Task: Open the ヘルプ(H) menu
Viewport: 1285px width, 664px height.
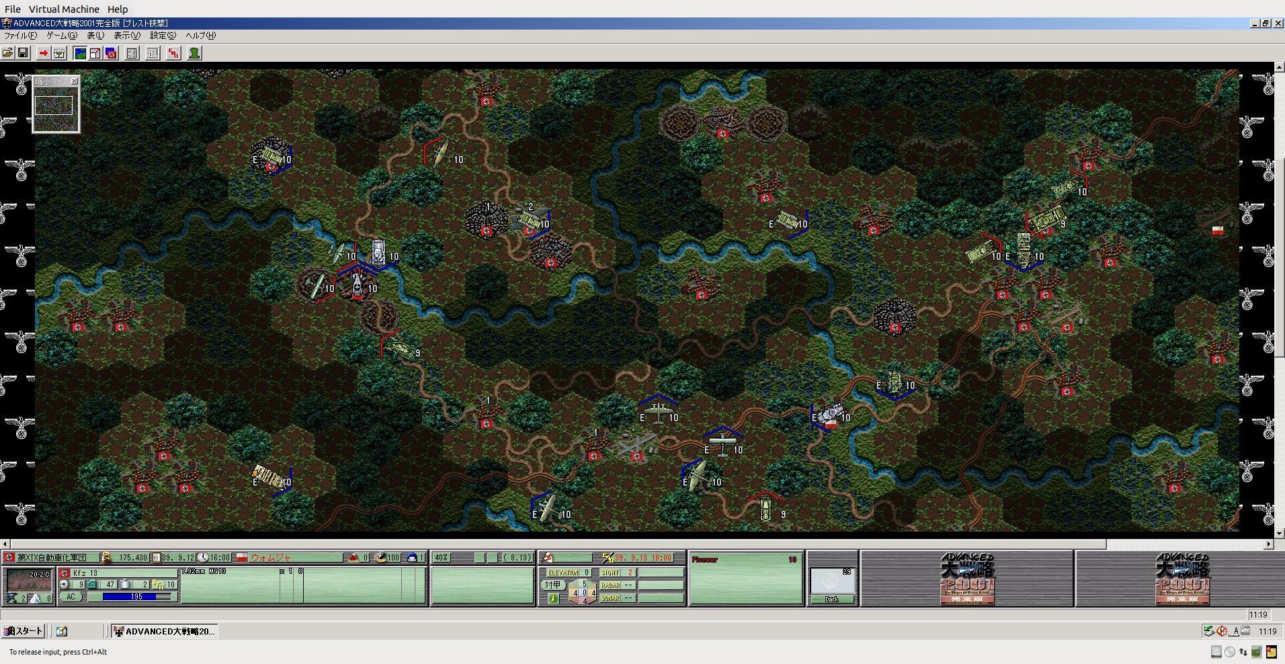Action: pos(201,36)
